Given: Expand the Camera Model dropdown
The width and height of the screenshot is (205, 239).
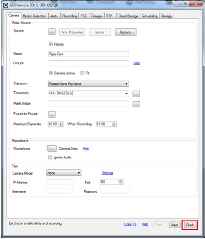Looking at the screenshot, I should click(64, 173).
